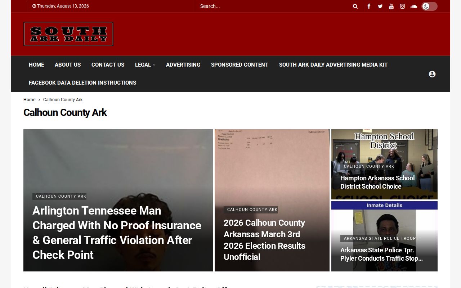461x288 pixels.
Task: Open South Ark Daily Advertising Media Kit
Action: coord(333,65)
